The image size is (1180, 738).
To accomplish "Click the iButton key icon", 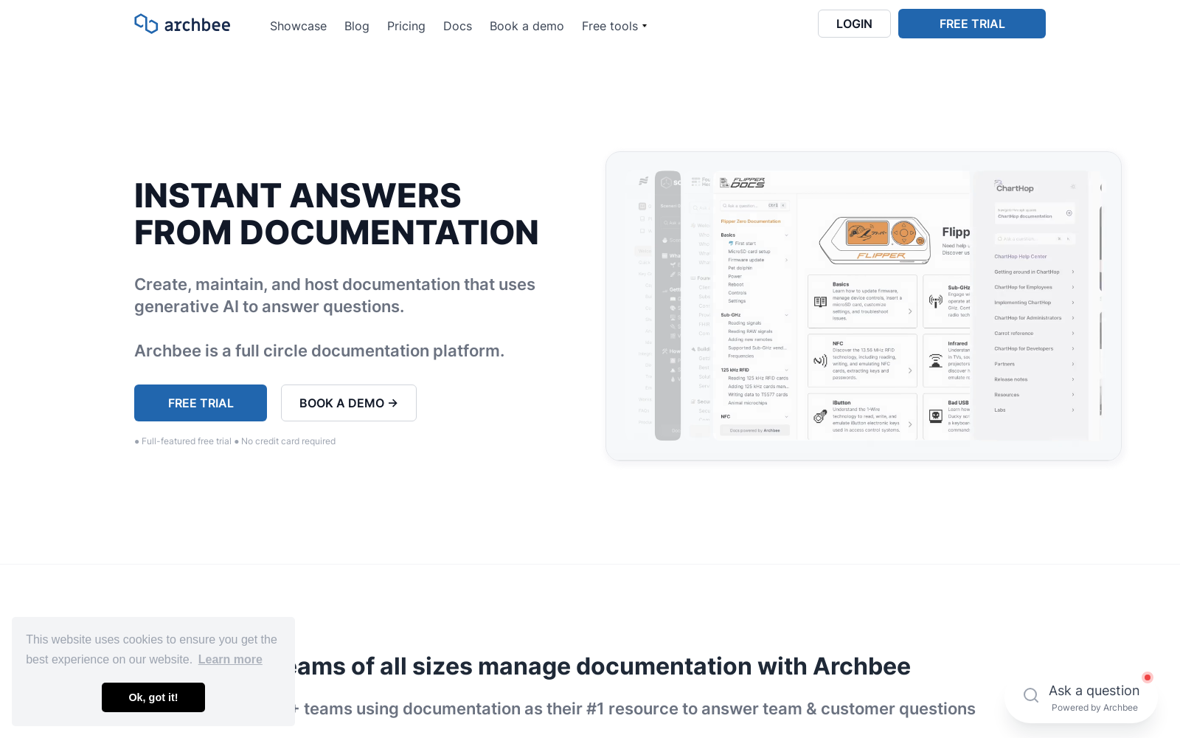I will point(820,416).
